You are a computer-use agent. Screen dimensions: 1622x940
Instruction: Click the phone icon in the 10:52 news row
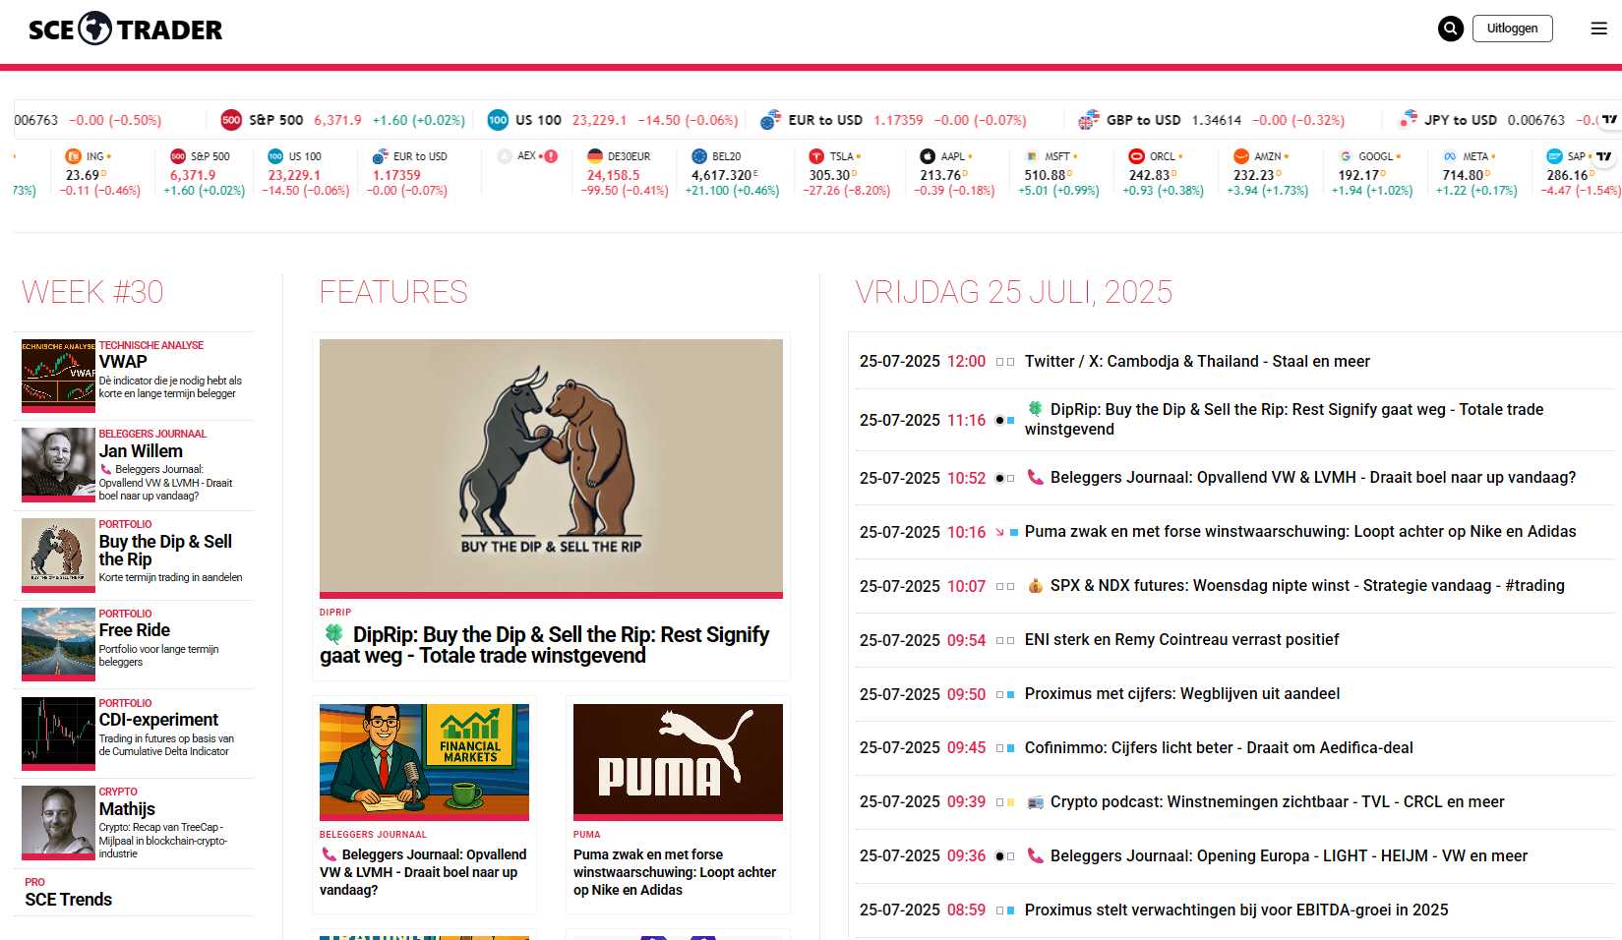[x=1035, y=477]
